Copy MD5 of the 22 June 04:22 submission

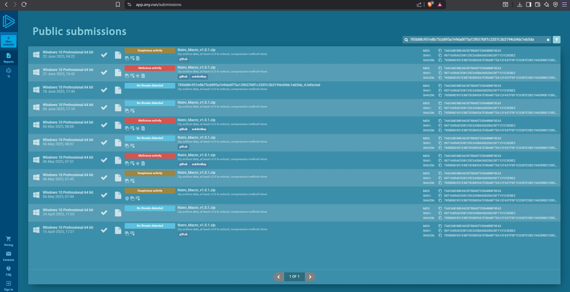point(440,51)
